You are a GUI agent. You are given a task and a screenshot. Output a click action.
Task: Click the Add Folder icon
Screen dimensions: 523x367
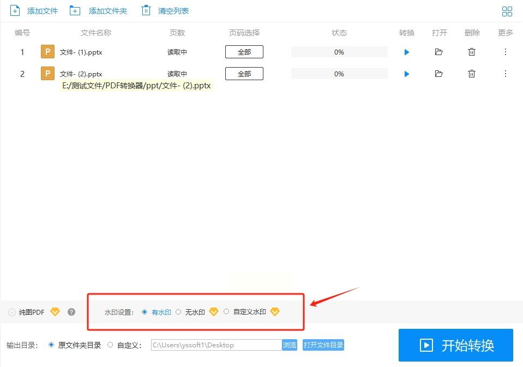coord(75,11)
